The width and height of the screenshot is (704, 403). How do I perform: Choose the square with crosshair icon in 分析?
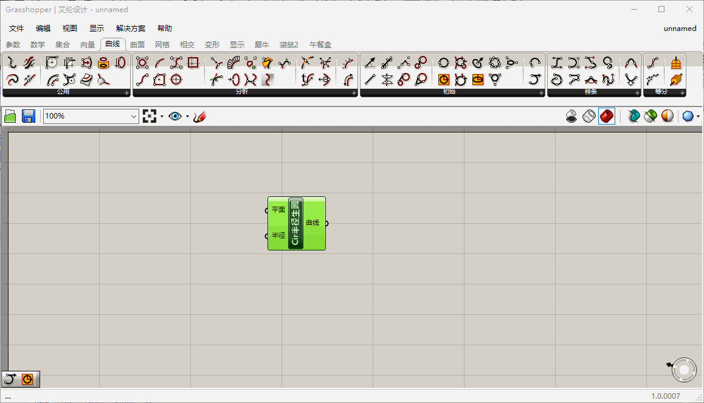[193, 63]
